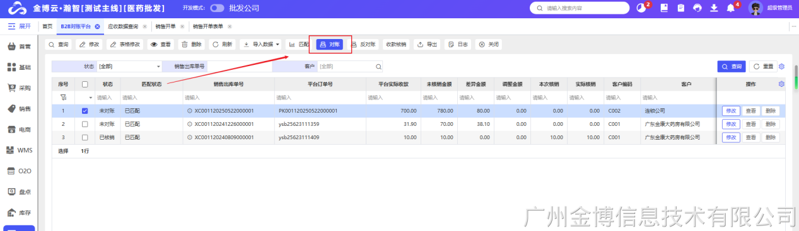Click the 重置 reset button
Screen dimensions: 799x231
click(763, 66)
